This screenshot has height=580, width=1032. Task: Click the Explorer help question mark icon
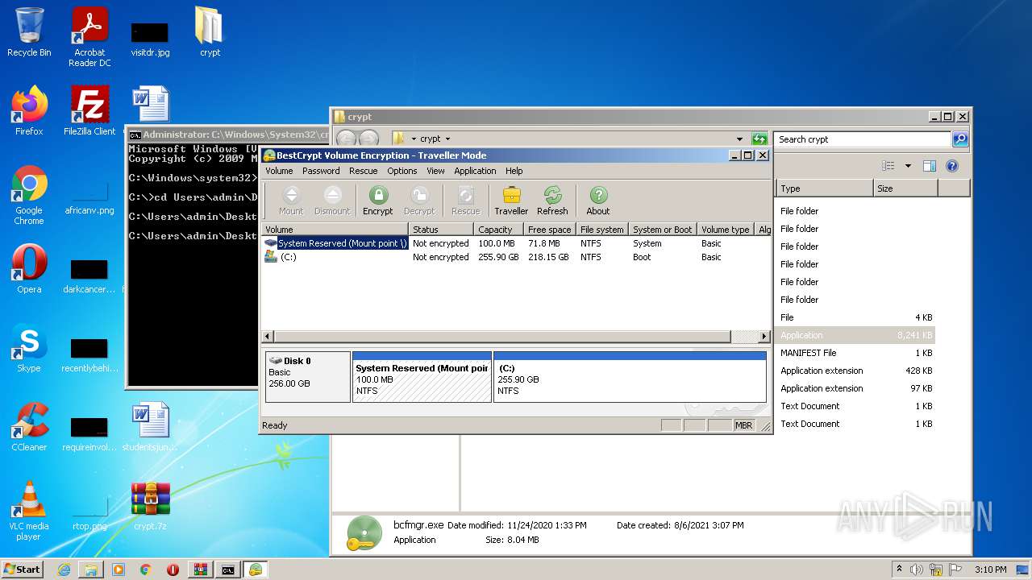(952, 166)
